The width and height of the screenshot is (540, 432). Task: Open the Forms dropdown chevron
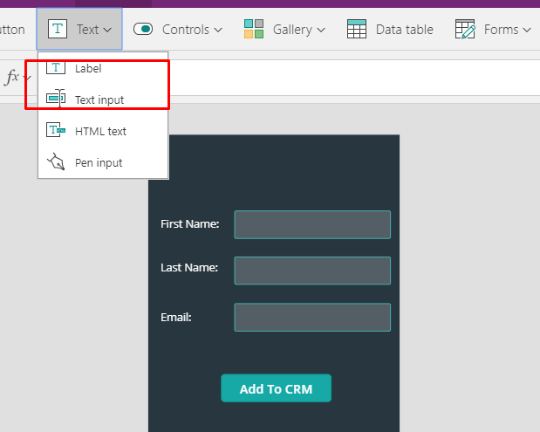(527, 30)
